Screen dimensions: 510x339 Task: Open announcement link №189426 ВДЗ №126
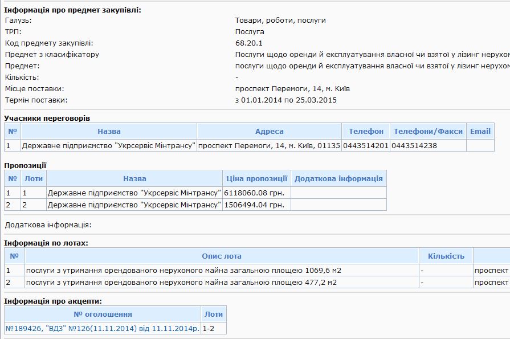(x=103, y=328)
